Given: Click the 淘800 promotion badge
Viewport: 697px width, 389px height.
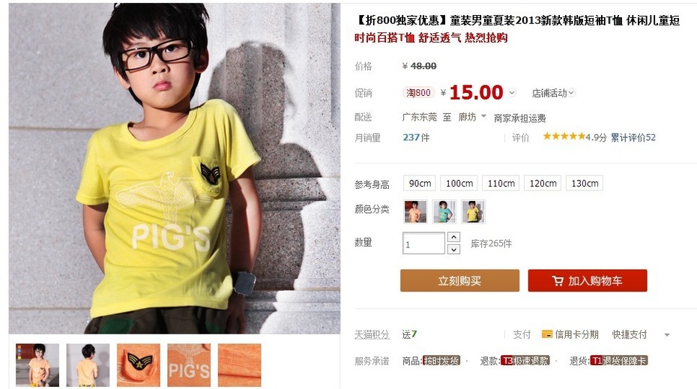Looking at the screenshot, I should (x=418, y=92).
